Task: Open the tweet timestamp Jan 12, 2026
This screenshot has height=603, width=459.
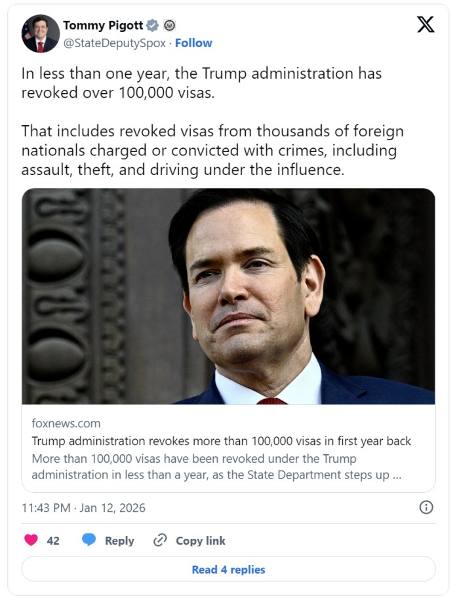Action: 83,508
